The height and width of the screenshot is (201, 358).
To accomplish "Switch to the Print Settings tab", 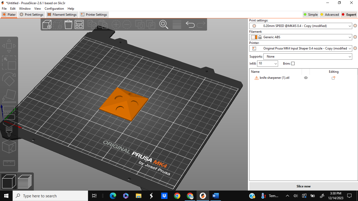I will tap(31, 15).
